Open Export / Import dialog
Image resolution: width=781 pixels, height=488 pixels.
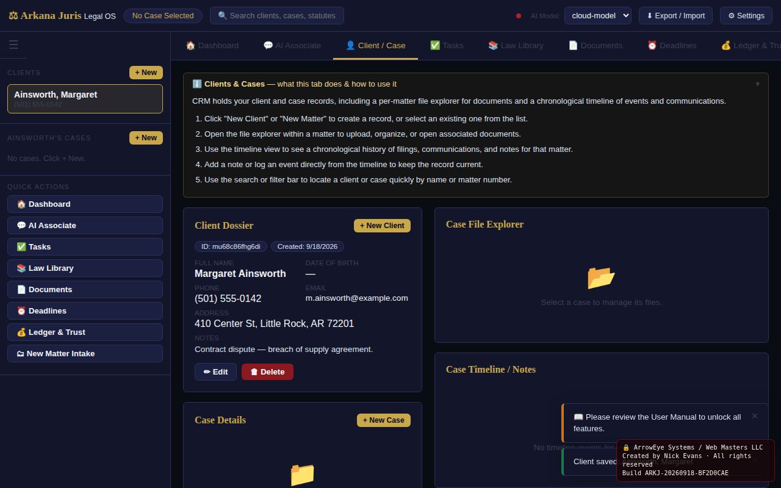tap(675, 15)
